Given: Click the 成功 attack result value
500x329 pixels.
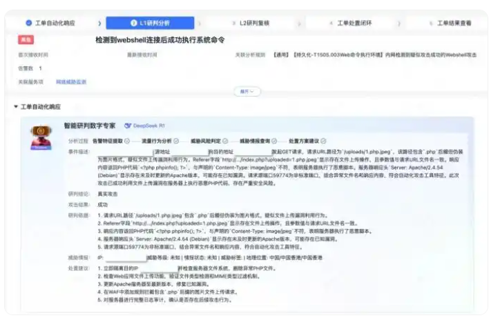Looking at the screenshot, I should point(103,205).
